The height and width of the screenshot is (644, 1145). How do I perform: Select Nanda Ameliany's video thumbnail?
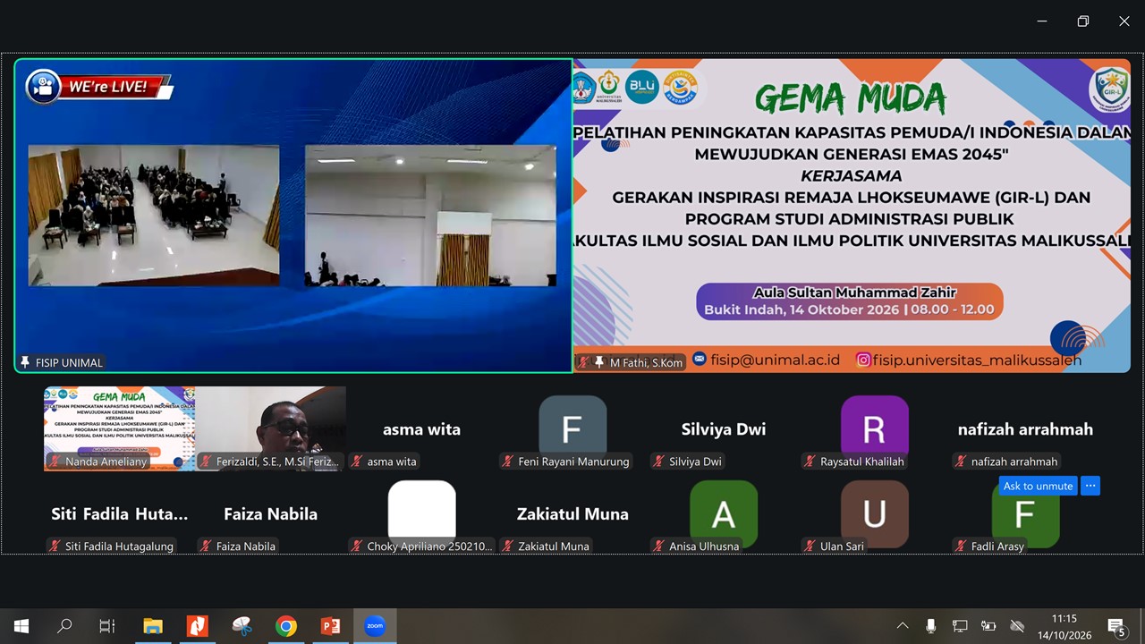pyautogui.click(x=120, y=428)
